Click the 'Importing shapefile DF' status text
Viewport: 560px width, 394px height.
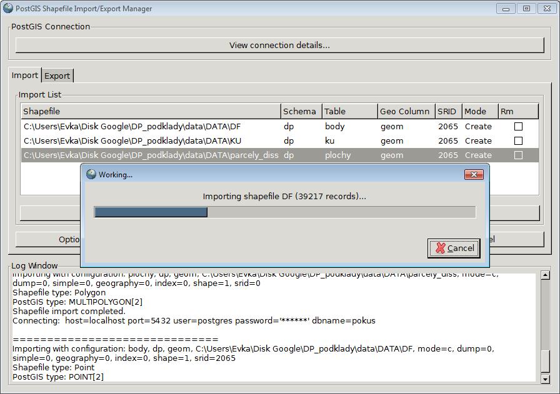pyautogui.click(x=284, y=196)
